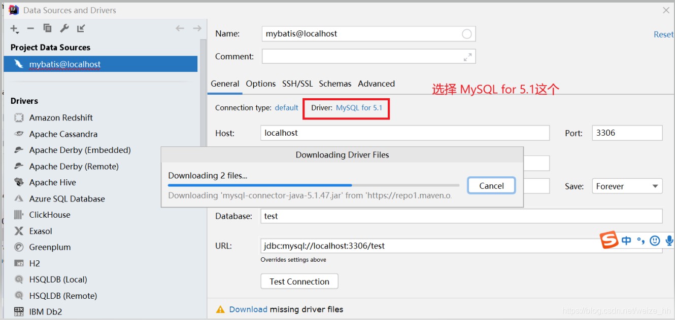The height and width of the screenshot is (320, 675).
Task: Open the Save Forever dropdown
Action: point(627,186)
